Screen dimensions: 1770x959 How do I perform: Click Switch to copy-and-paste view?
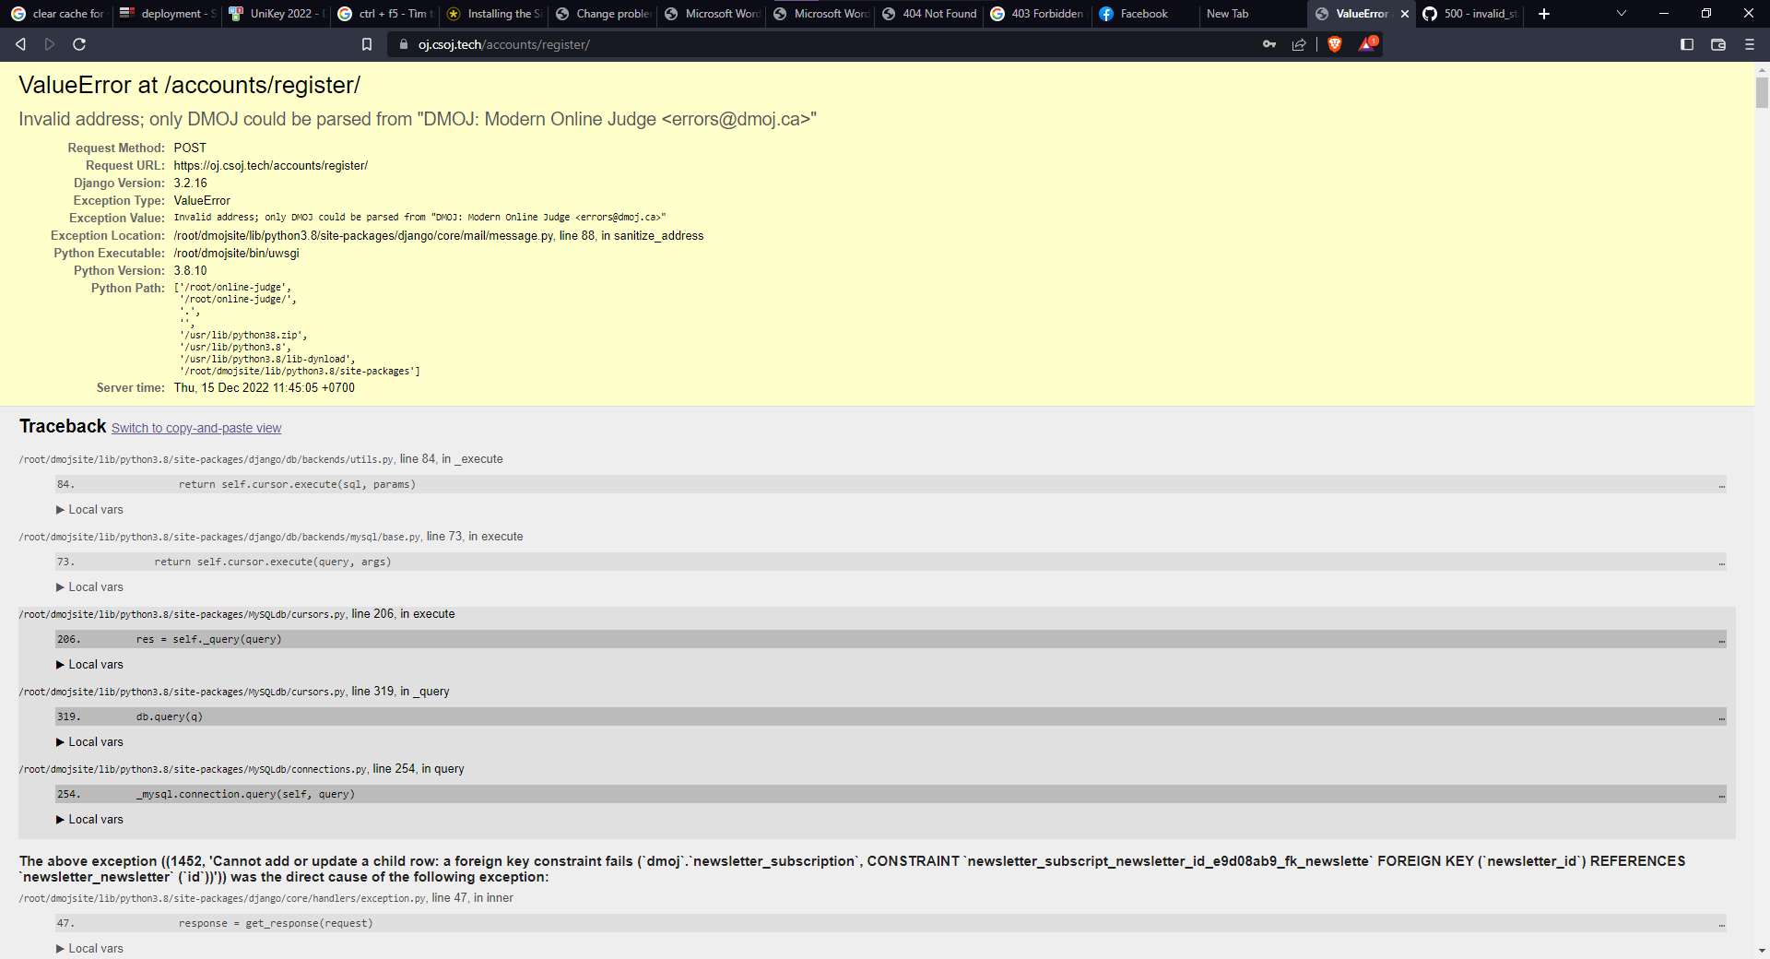195,428
